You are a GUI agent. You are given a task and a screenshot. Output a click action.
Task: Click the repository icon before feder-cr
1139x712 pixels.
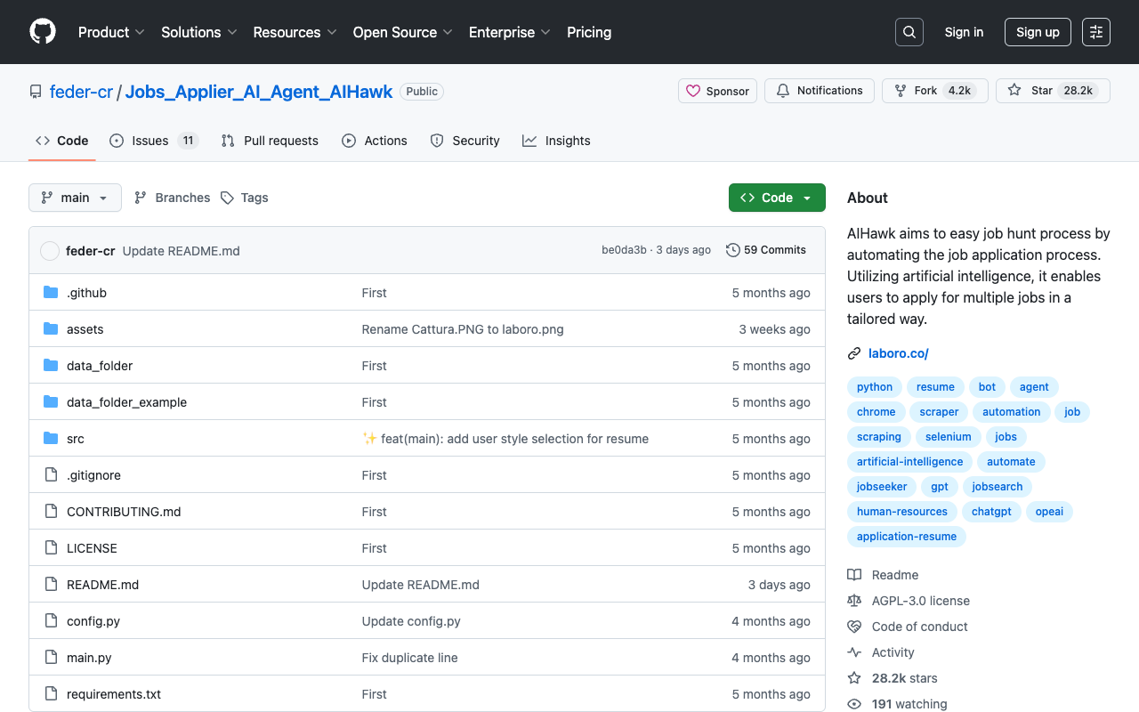(x=36, y=92)
